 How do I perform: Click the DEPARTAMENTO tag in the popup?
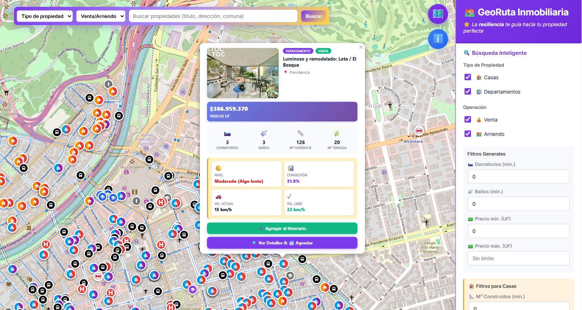click(298, 51)
